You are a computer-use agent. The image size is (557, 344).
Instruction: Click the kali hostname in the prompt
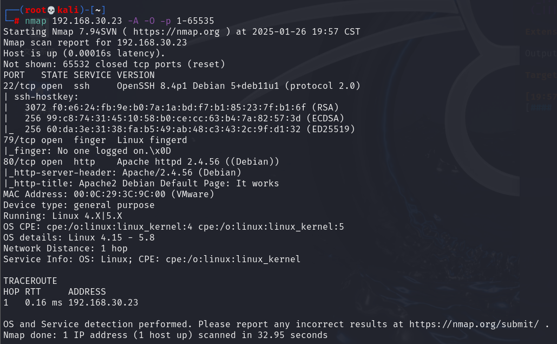tap(68, 10)
